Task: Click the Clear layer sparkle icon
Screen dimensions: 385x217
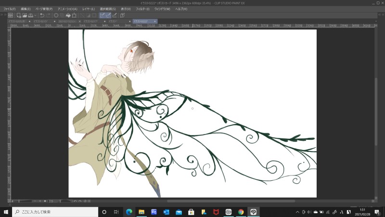Action: pos(56,15)
